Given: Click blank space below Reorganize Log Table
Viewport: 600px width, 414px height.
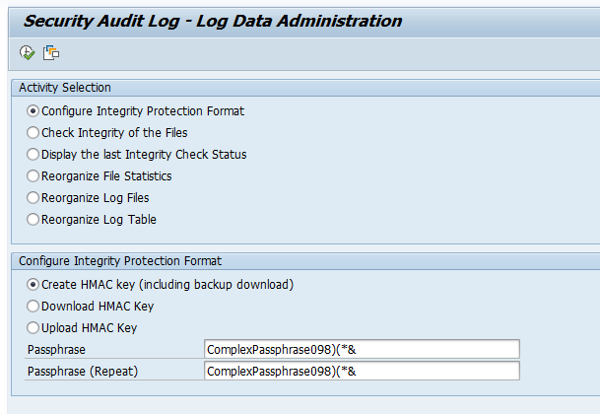Looking at the screenshot, I should point(296,237).
